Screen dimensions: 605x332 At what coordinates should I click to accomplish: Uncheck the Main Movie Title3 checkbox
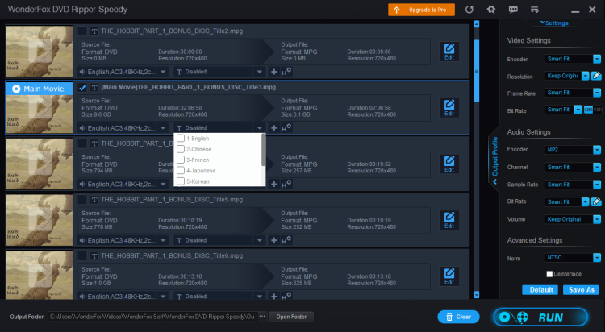(x=82, y=87)
